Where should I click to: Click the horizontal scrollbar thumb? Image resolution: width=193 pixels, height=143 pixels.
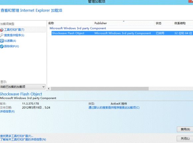coord(100,88)
